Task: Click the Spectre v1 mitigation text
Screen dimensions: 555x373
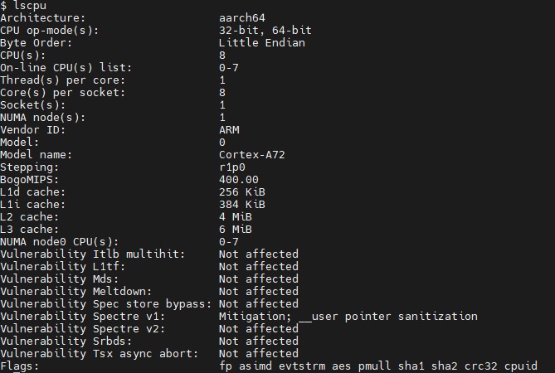Action: coord(348,316)
